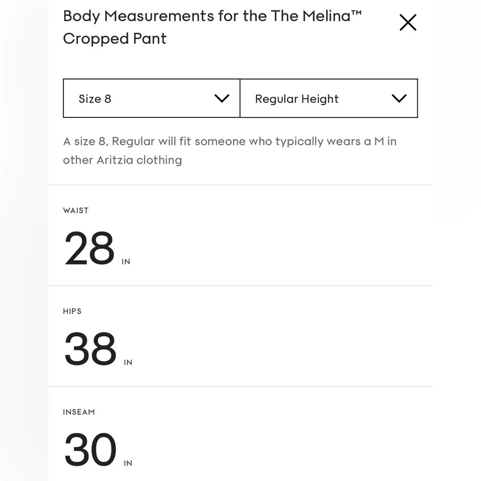Click the 30 inseam measurement value
Viewport: 481px width, 481px height.
pos(90,450)
